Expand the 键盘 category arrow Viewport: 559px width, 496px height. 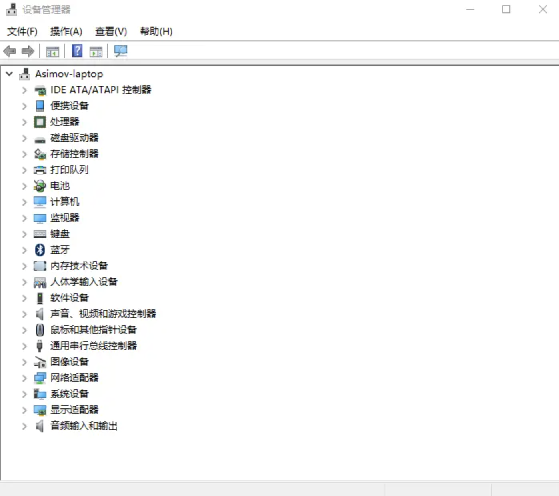coord(24,234)
